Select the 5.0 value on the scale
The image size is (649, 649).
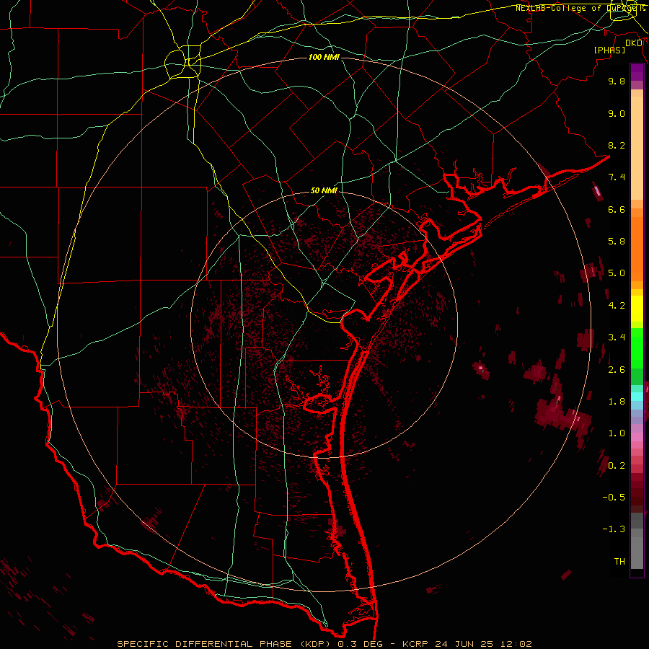617,273
